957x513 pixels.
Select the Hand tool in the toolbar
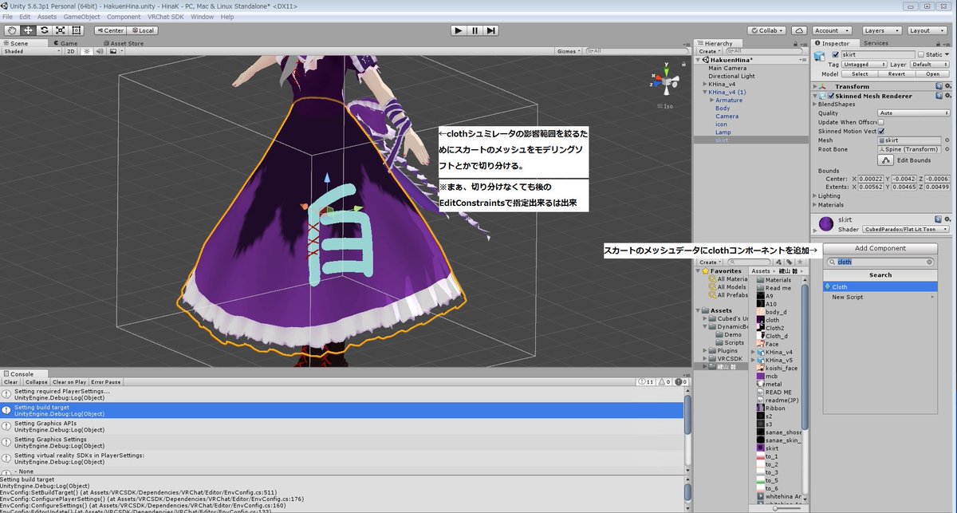12,30
